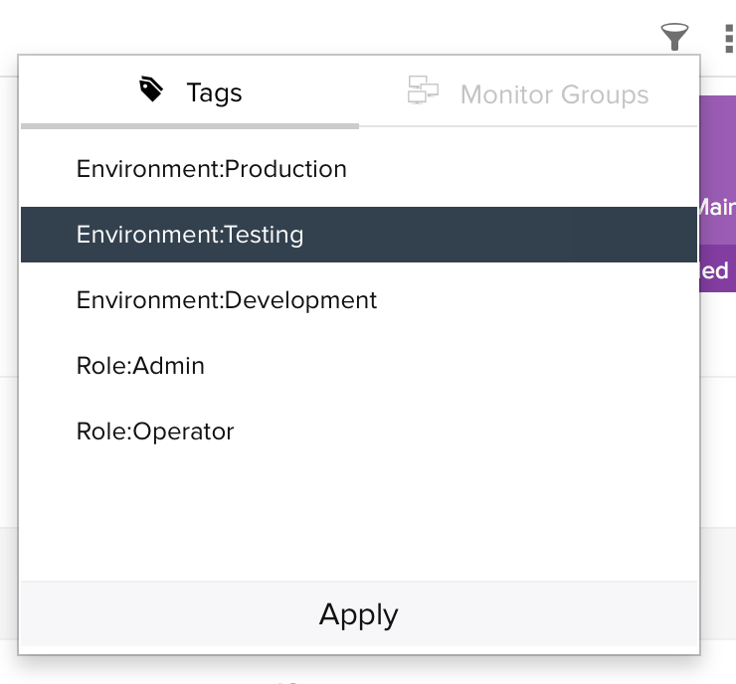Click the darker purple status strip under the header
The image size is (736, 684).
718,270
